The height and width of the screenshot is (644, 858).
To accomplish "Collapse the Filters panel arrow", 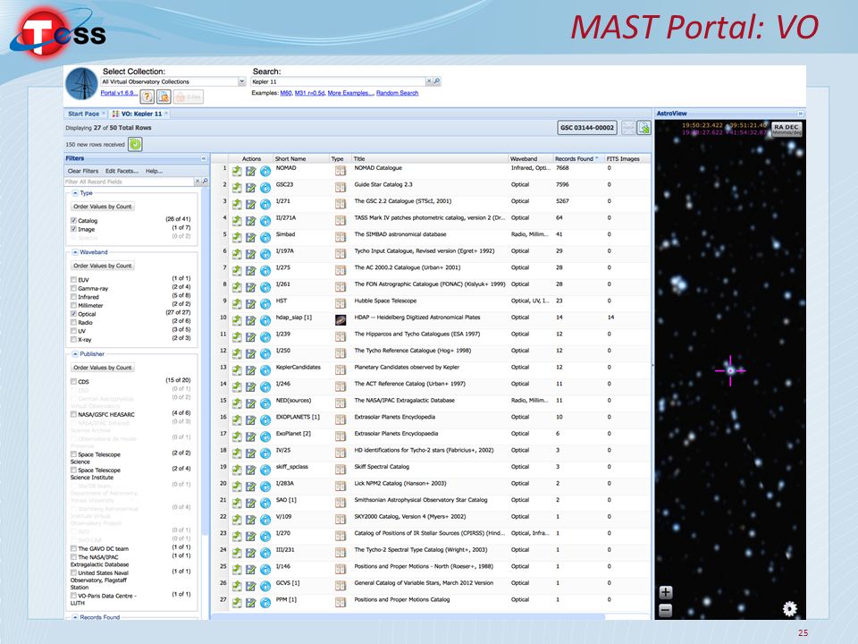I will tap(204, 158).
